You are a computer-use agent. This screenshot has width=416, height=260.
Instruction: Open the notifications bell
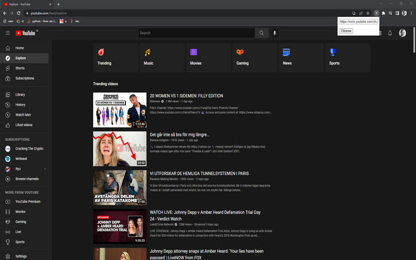(390, 33)
